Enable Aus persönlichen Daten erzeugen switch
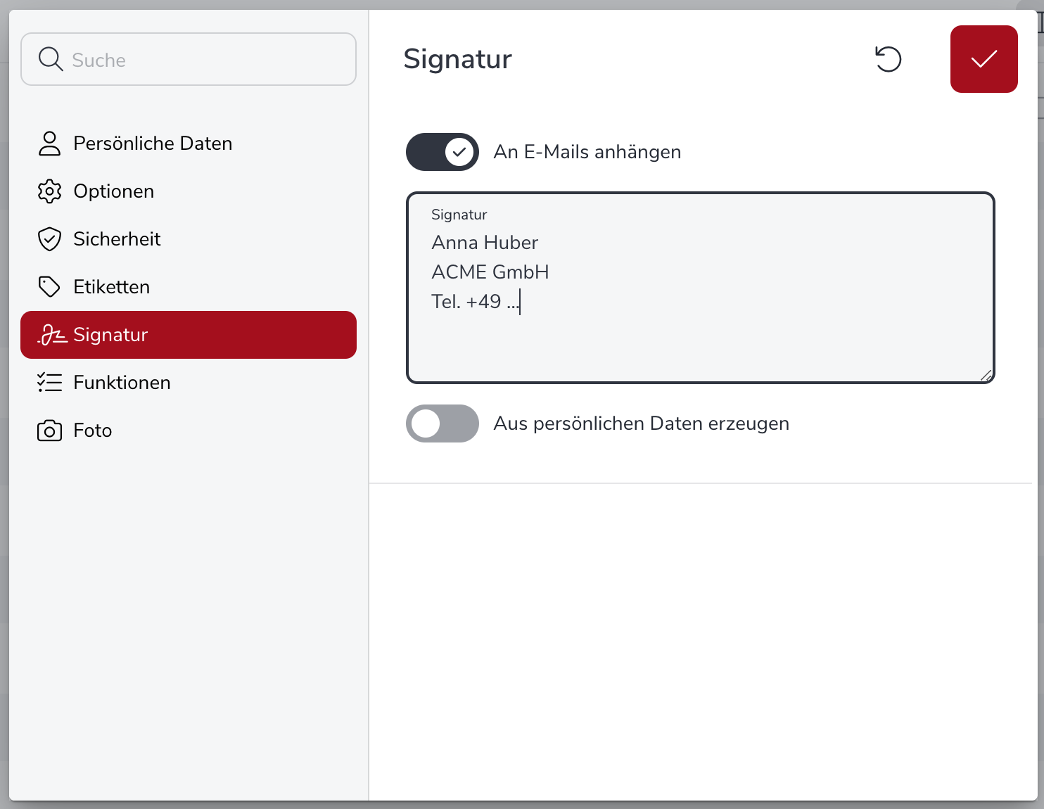Viewport: 1044px width, 809px height. [443, 423]
